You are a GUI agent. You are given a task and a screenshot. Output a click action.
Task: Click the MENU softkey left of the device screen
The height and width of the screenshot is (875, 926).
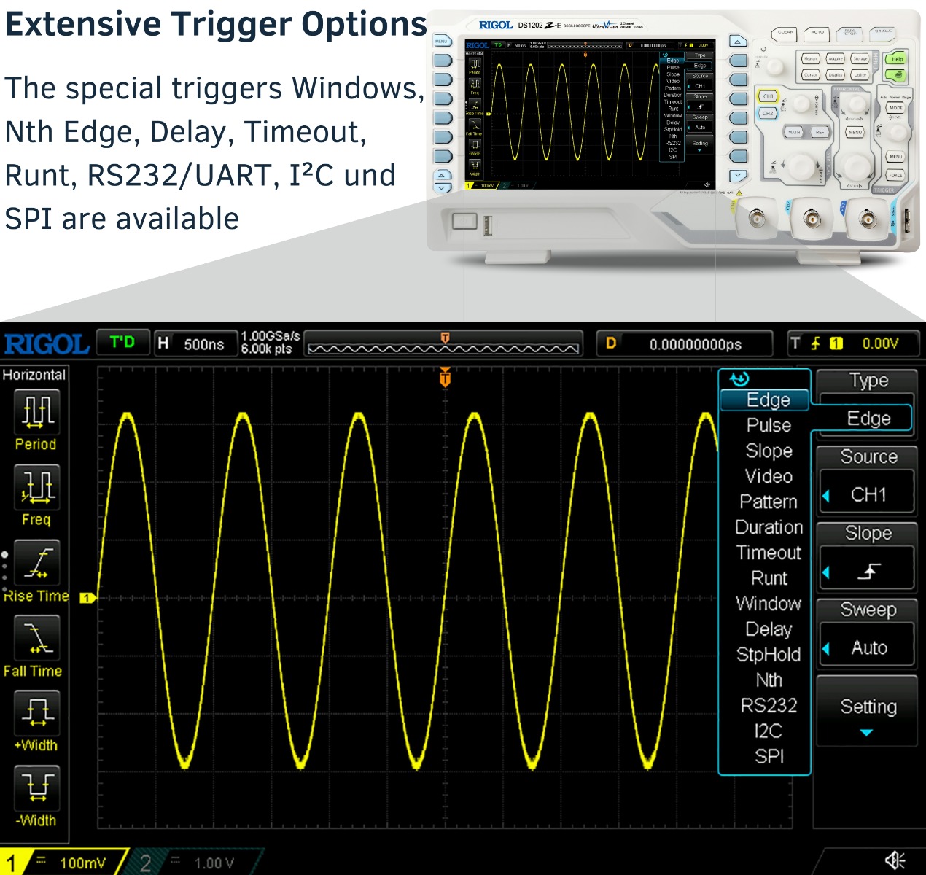[442, 42]
